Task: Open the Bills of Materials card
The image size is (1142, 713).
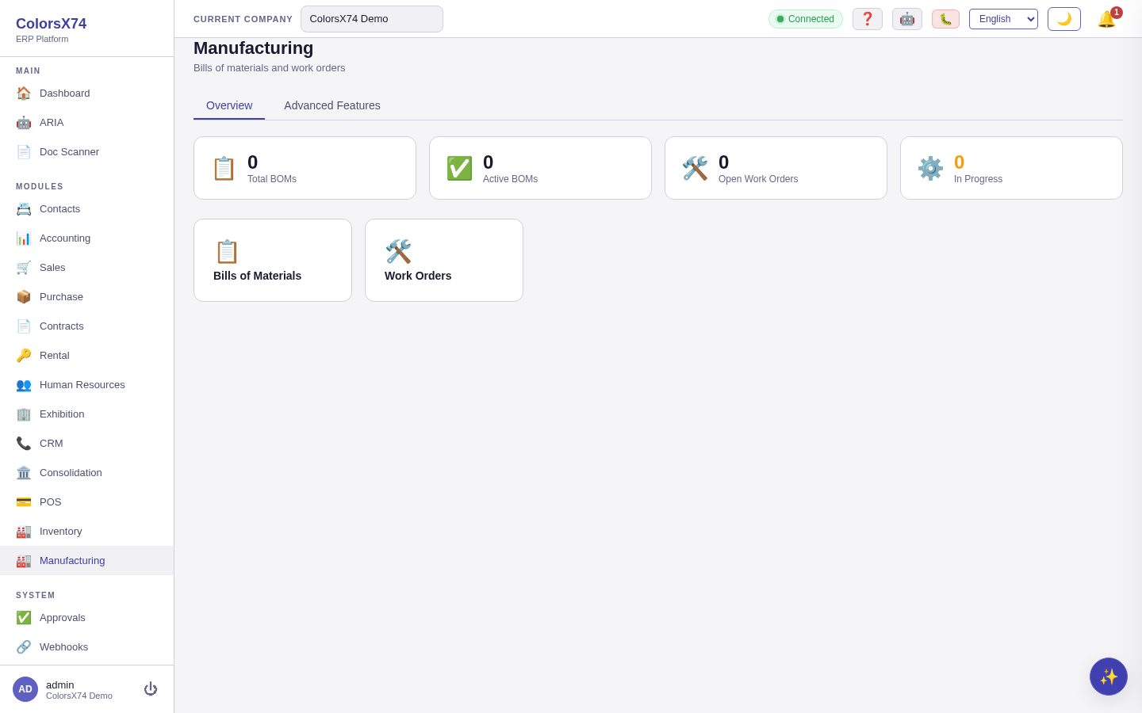Action: pos(273,260)
